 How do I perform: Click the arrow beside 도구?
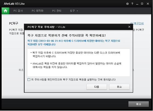coord(77,11)
